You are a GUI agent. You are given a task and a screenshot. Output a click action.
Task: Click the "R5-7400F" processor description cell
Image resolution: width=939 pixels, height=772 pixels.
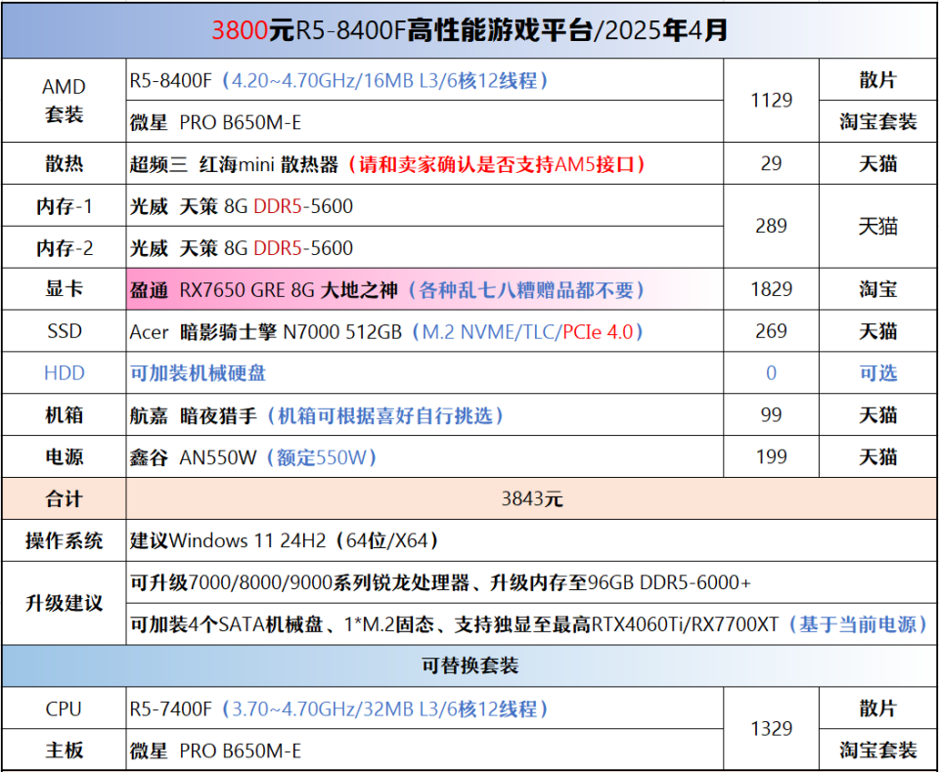click(x=425, y=708)
